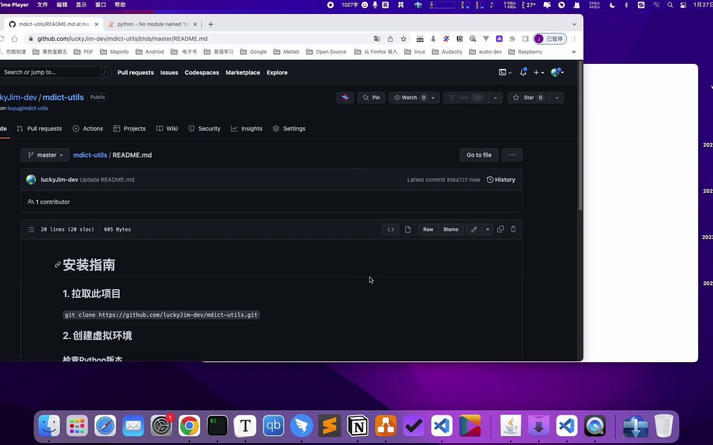Pin this repository button

click(x=371, y=98)
